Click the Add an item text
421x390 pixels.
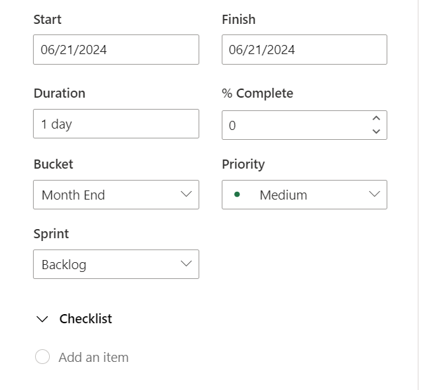click(x=93, y=357)
